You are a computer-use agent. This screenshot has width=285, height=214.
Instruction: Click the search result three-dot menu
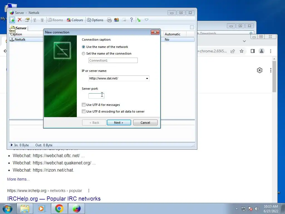click(89, 191)
